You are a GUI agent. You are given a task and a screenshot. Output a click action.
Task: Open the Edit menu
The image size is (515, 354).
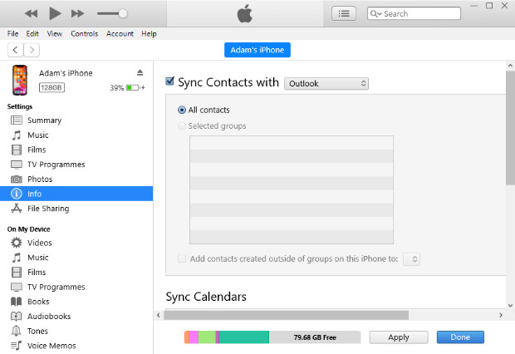[x=32, y=33]
